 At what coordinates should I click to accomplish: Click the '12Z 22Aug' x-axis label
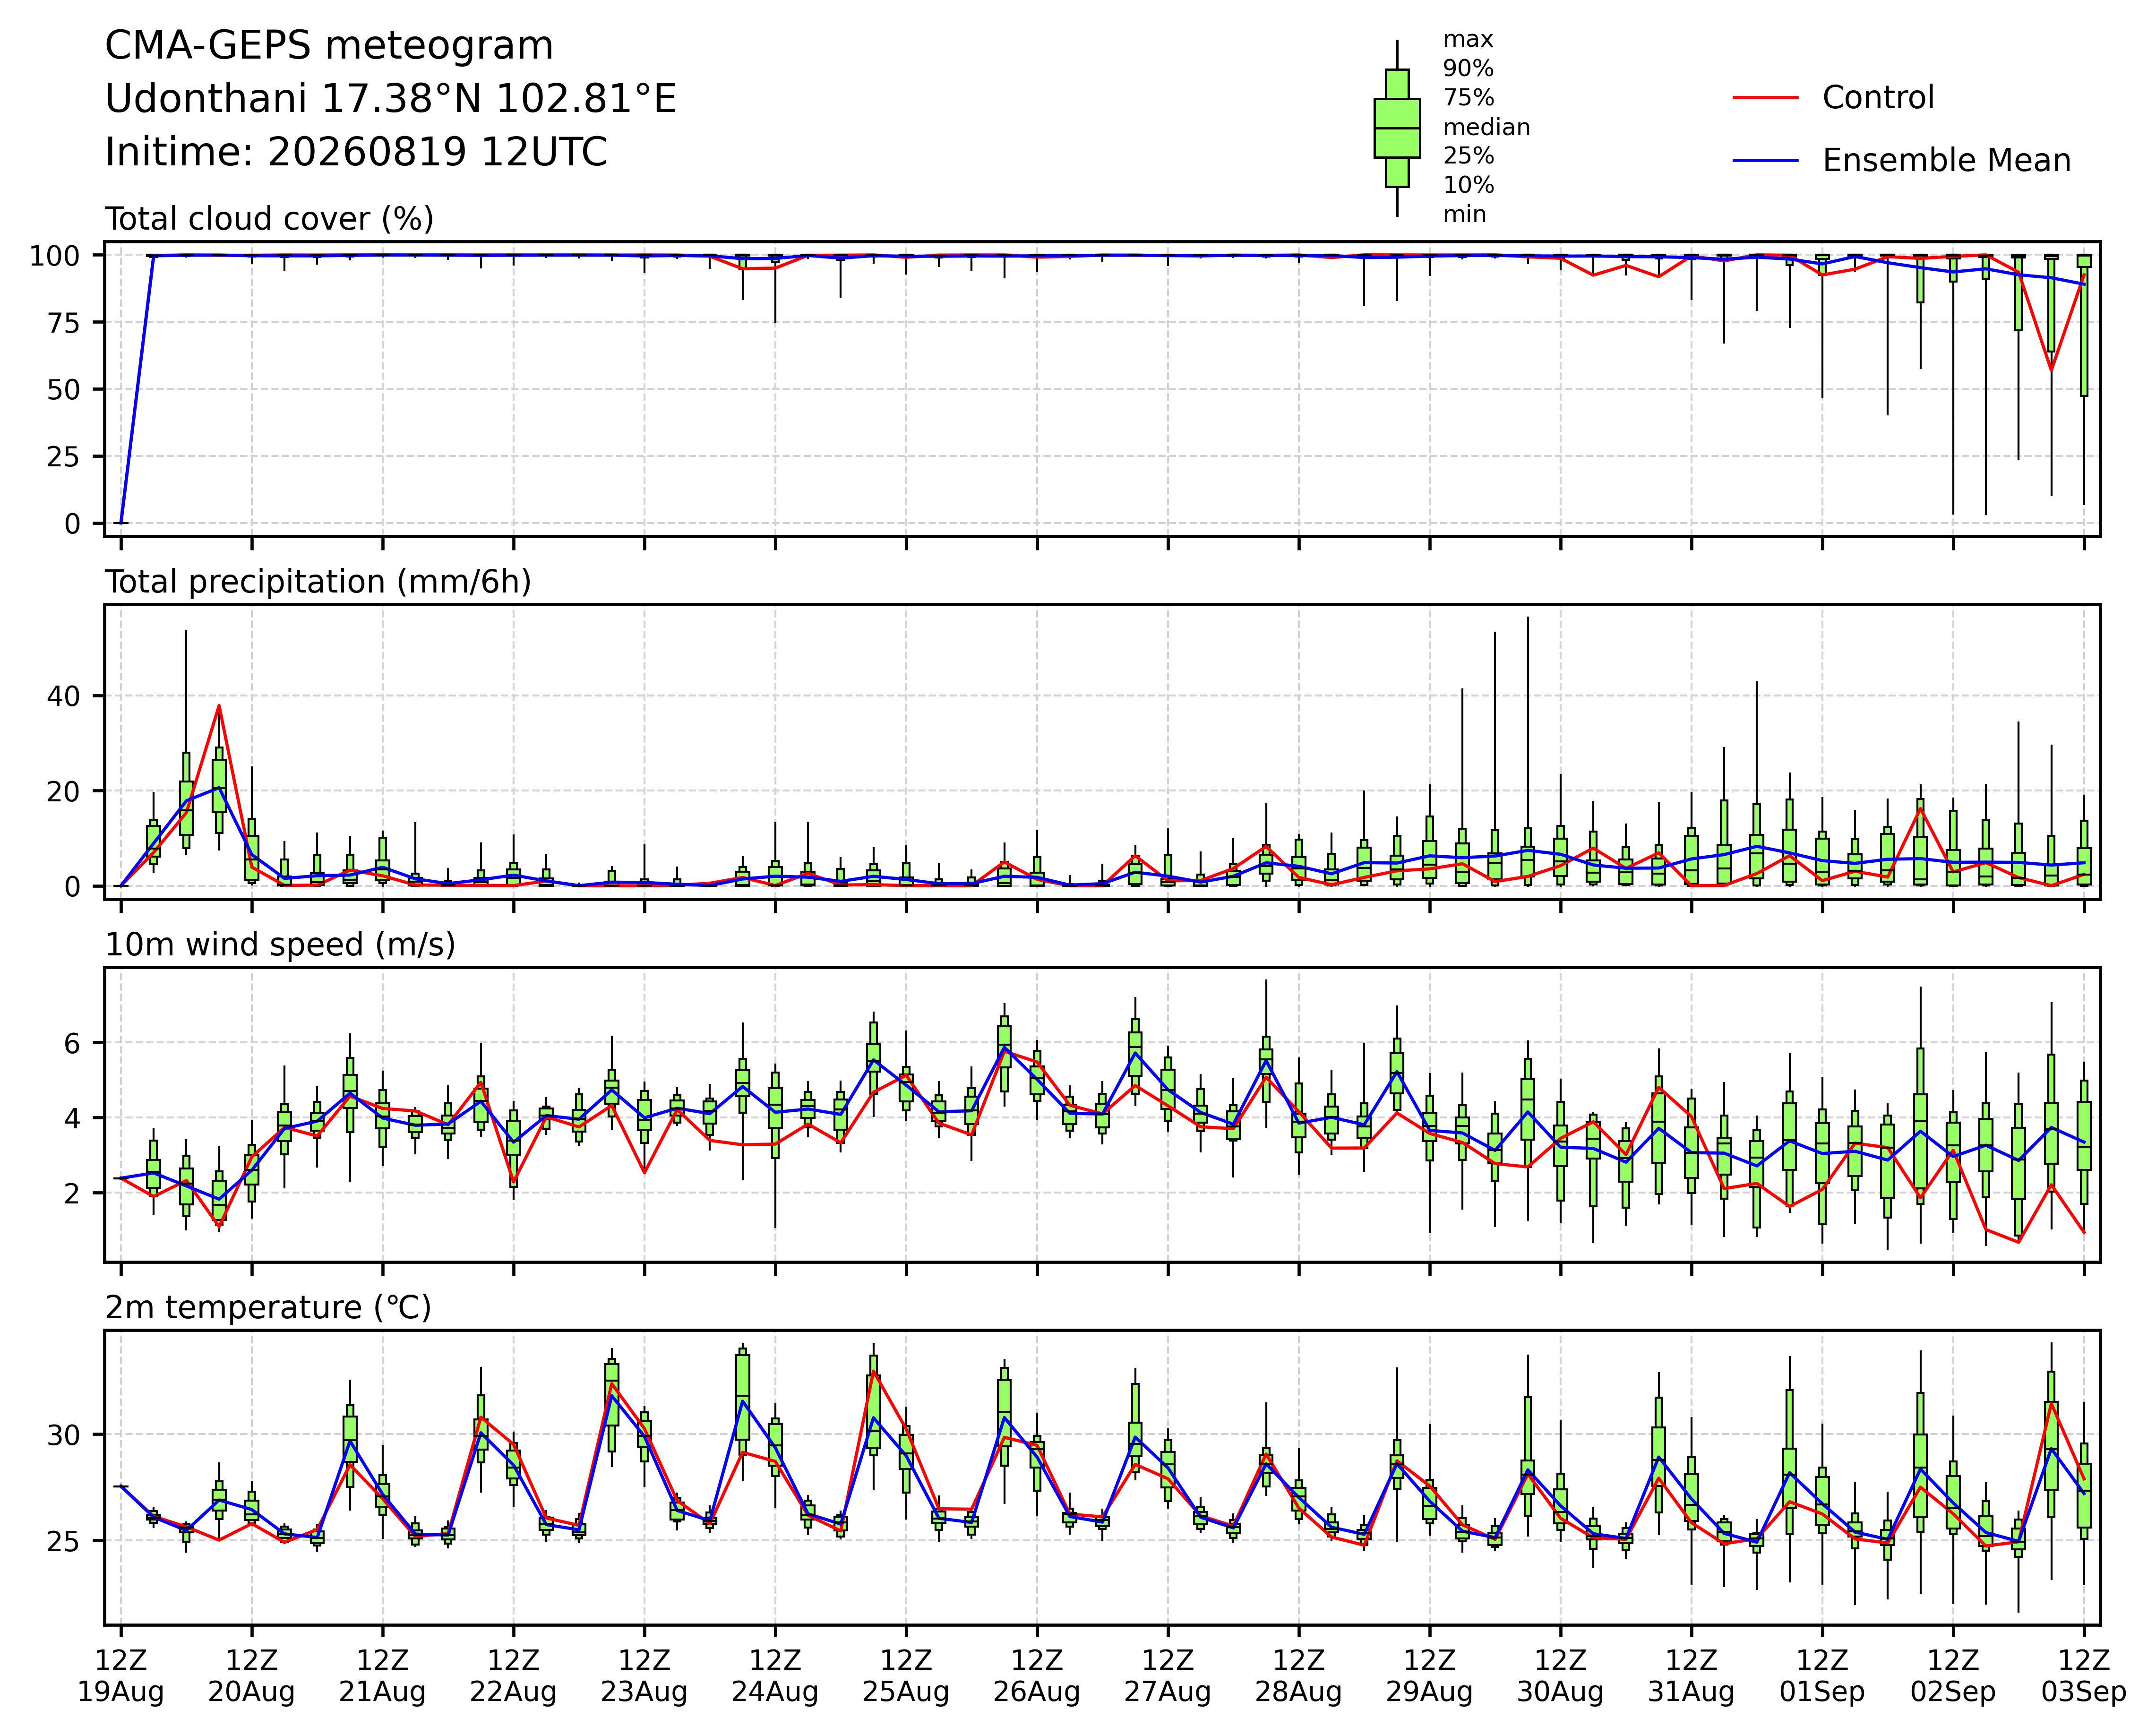coord(513,1676)
